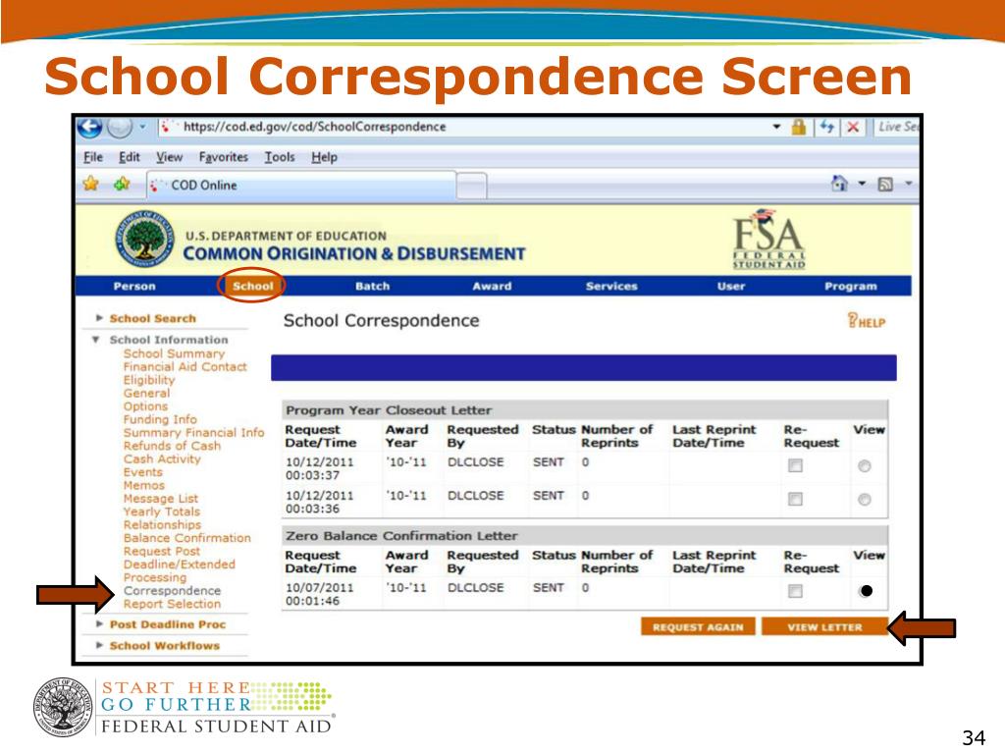1005x754 pixels.
Task: Switch to the Award tab
Action: point(492,286)
